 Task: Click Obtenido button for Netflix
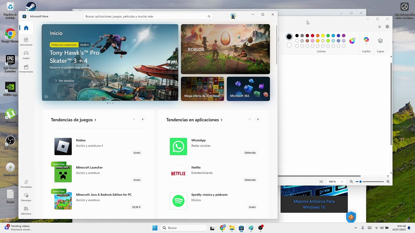click(x=250, y=180)
